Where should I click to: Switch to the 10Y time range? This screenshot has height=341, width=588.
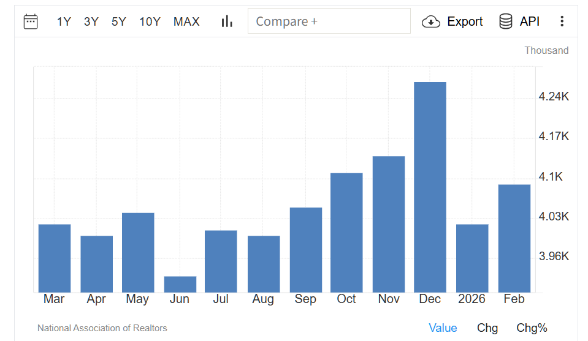150,21
